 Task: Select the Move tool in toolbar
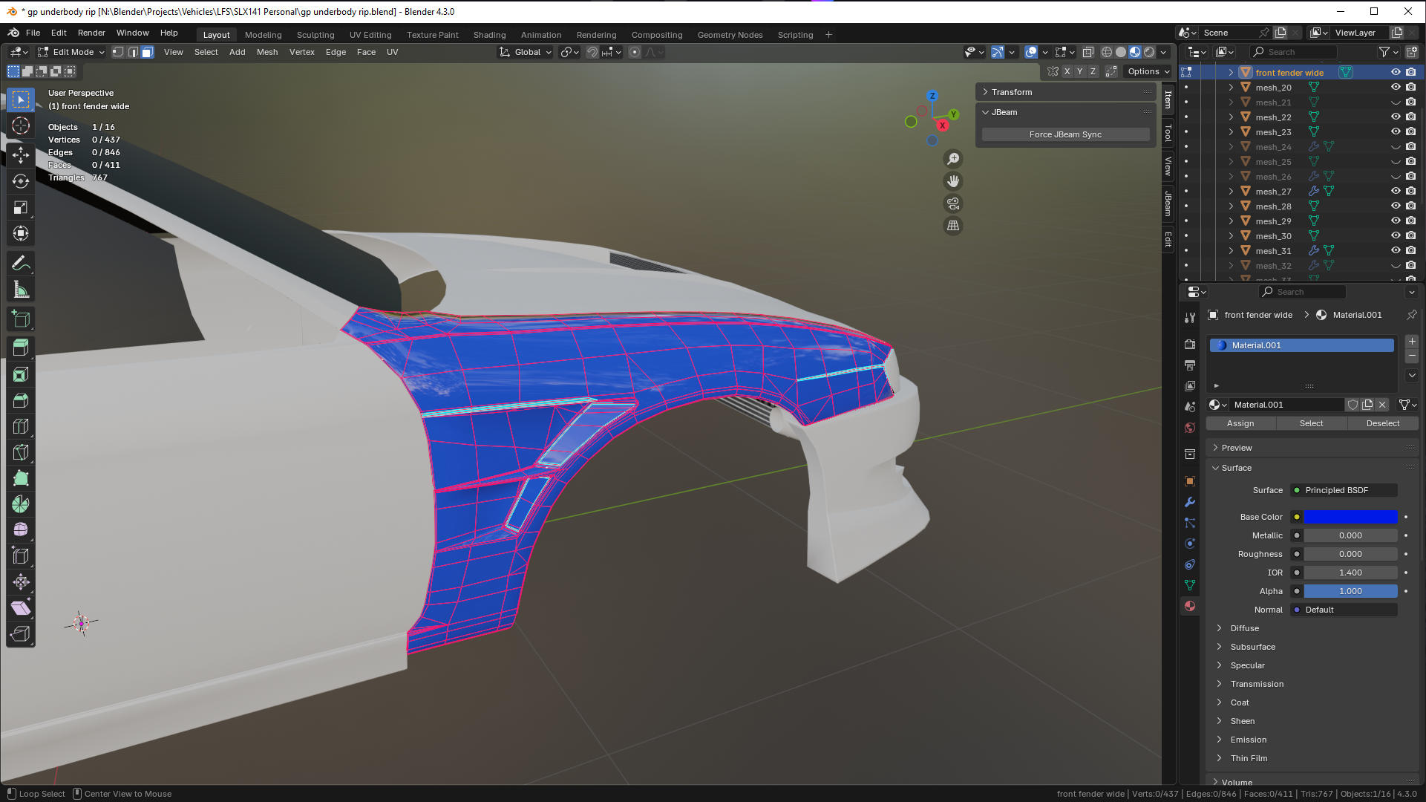tap(21, 154)
